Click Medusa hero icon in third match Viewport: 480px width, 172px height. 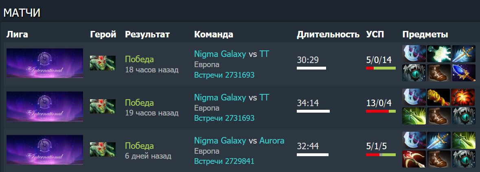point(103,149)
